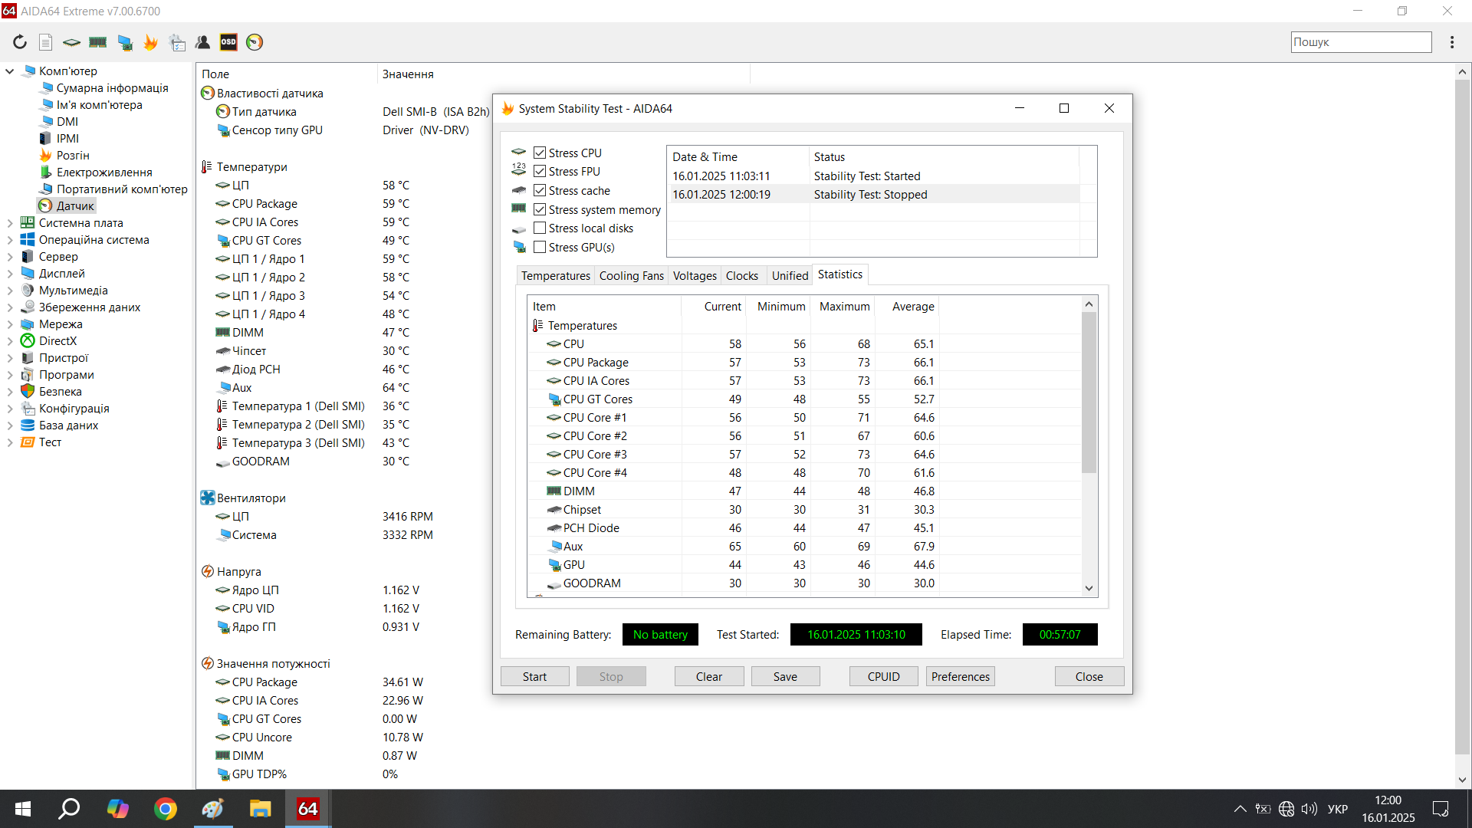Click the volume speaker tray icon

pos(1309,809)
